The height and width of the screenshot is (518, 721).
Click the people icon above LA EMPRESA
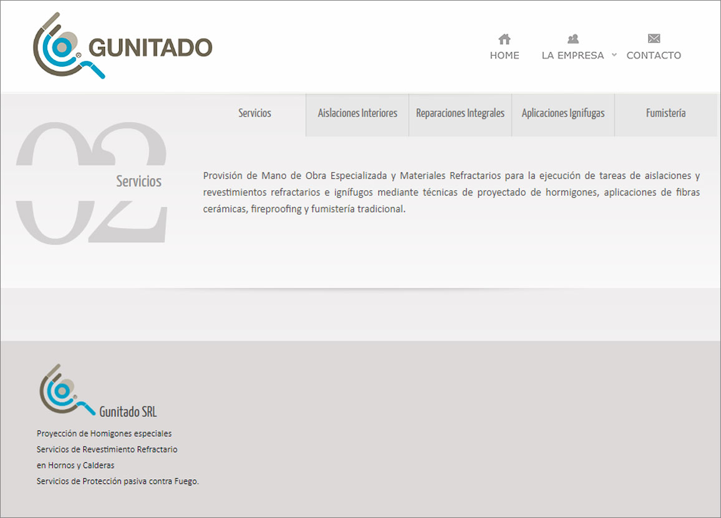pyautogui.click(x=573, y=39)
